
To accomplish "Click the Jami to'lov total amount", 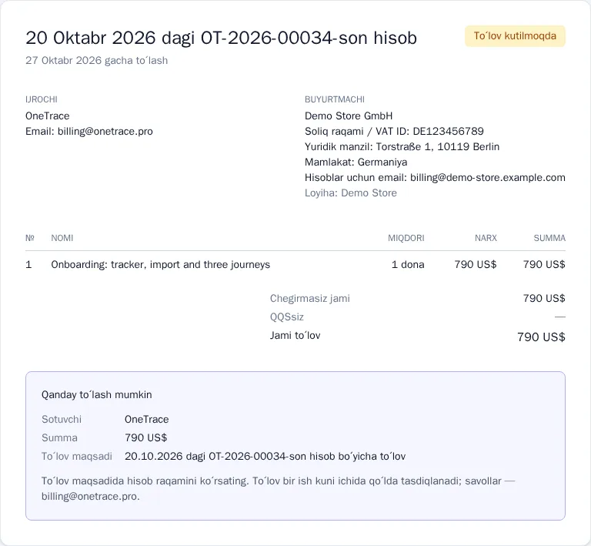I will (x=541, y=337).
